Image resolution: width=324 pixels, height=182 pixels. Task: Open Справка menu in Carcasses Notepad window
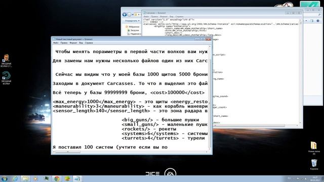click(179, 17)
